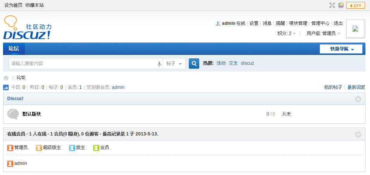
Task: Click 设为首页 link
Action: click(x=14, y=5)
